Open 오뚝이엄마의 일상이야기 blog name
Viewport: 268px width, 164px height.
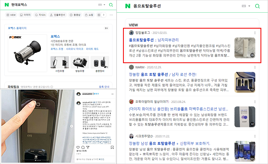(x=152, y=102)
